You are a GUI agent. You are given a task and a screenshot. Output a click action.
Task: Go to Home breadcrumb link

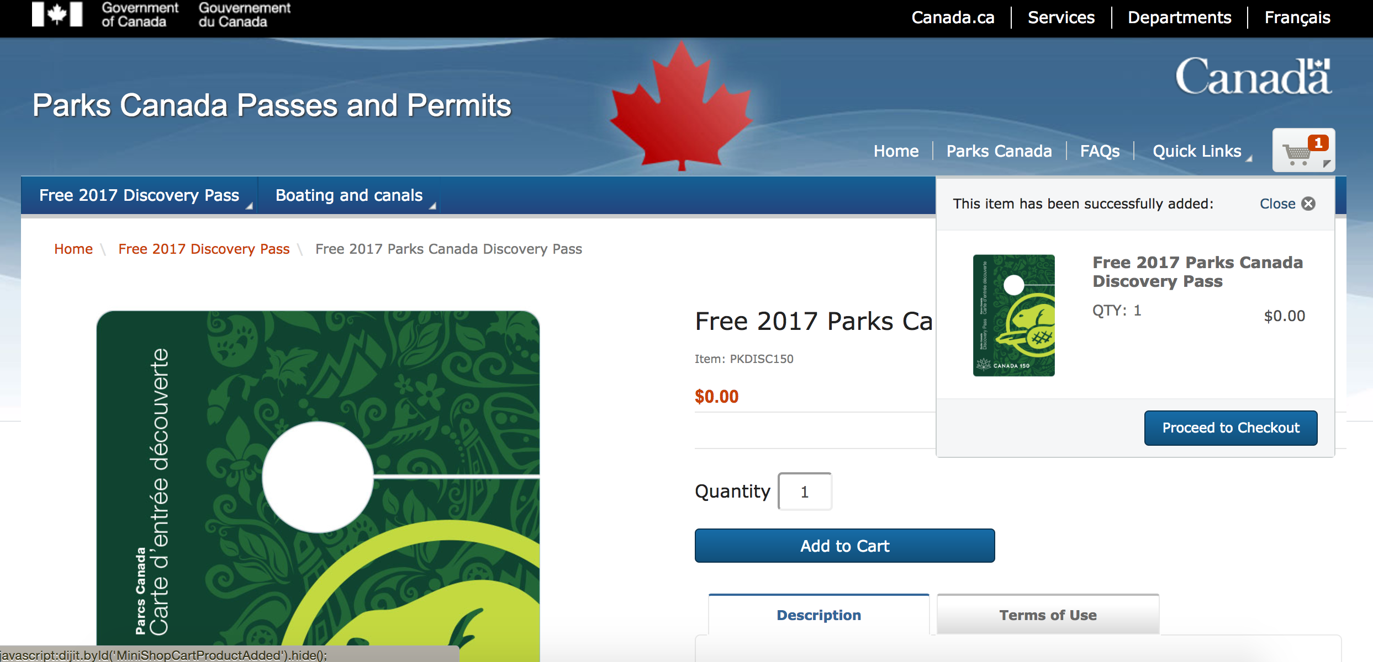[x=73, y=249]
